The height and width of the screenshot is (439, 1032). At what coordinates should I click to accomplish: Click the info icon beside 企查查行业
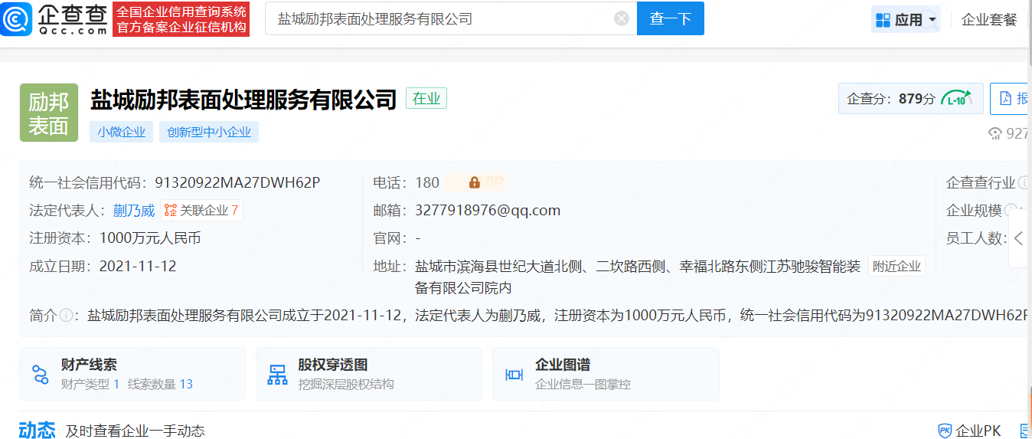[1023, 183]
